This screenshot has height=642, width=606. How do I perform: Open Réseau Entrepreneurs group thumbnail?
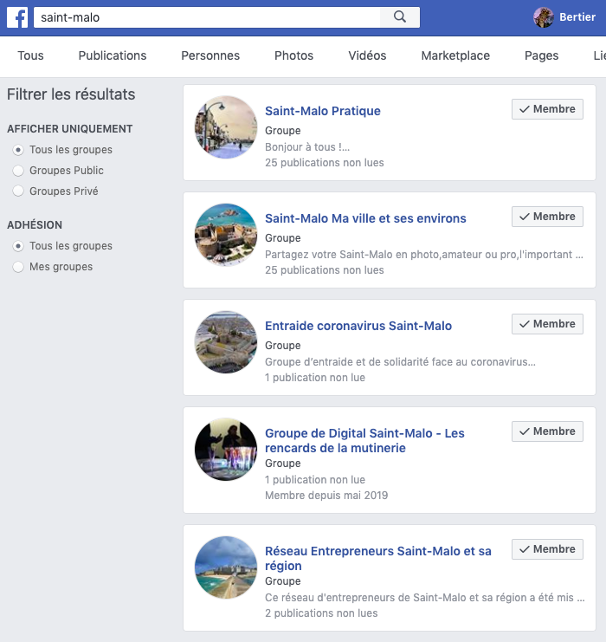226,567
